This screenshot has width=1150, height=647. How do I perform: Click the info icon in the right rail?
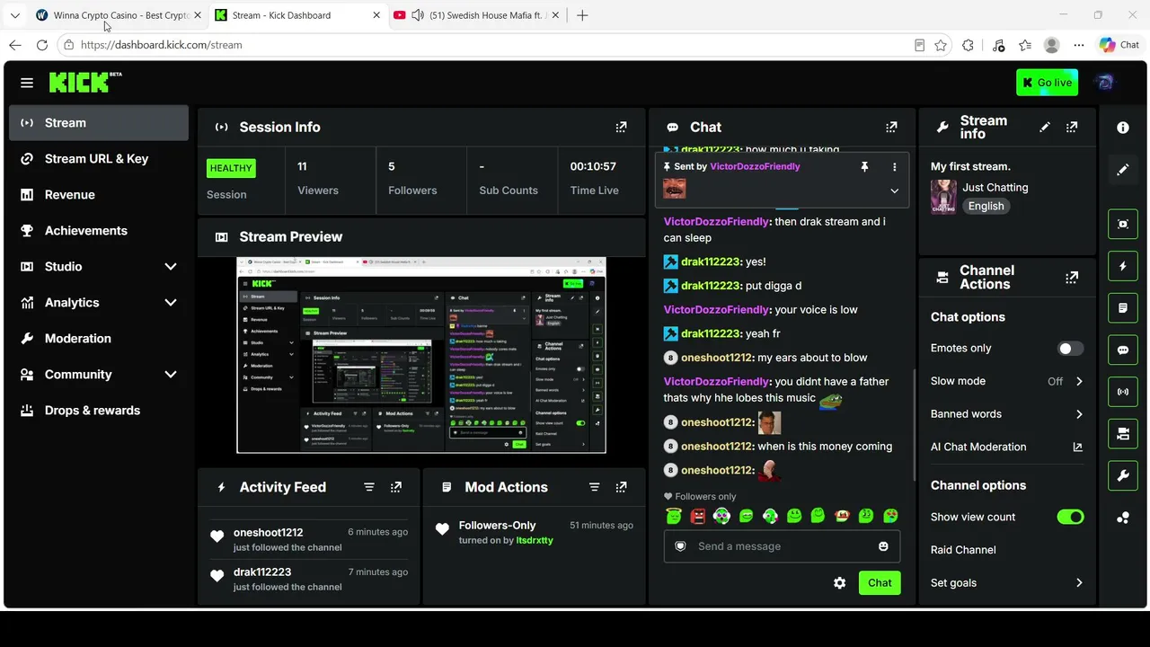[1123, 128]
